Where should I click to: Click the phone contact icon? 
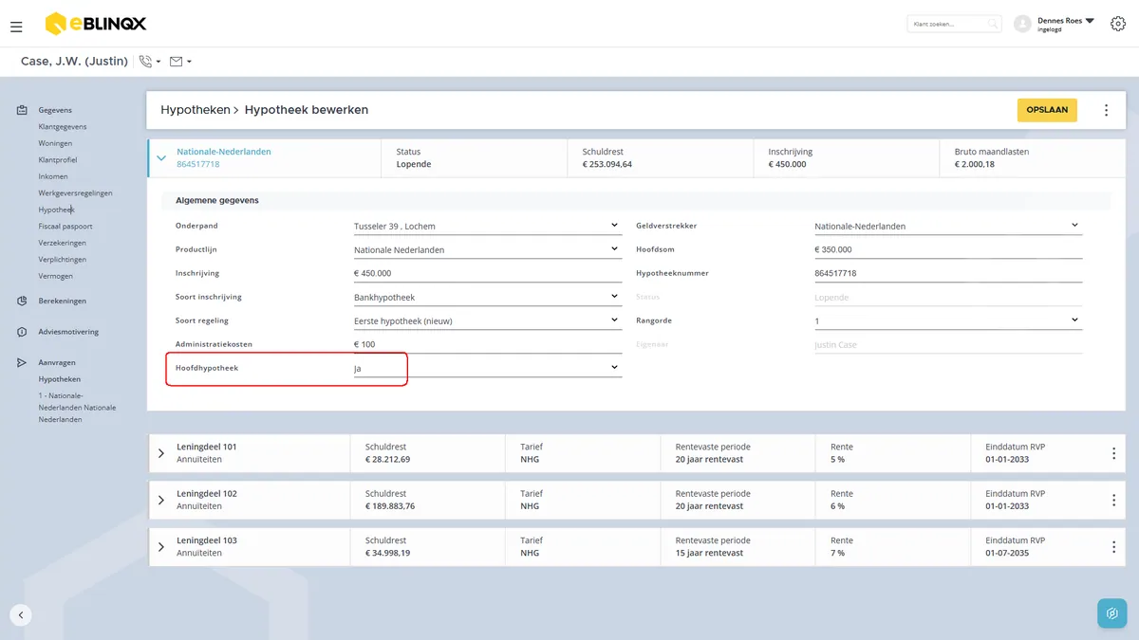(145, 62)
